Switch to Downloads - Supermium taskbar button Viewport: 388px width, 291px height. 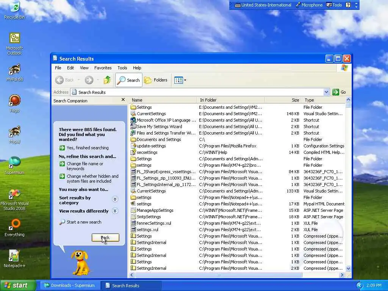(70, 285)
